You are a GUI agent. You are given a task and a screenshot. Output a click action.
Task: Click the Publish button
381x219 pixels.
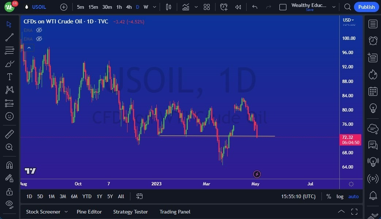[366, 7]
